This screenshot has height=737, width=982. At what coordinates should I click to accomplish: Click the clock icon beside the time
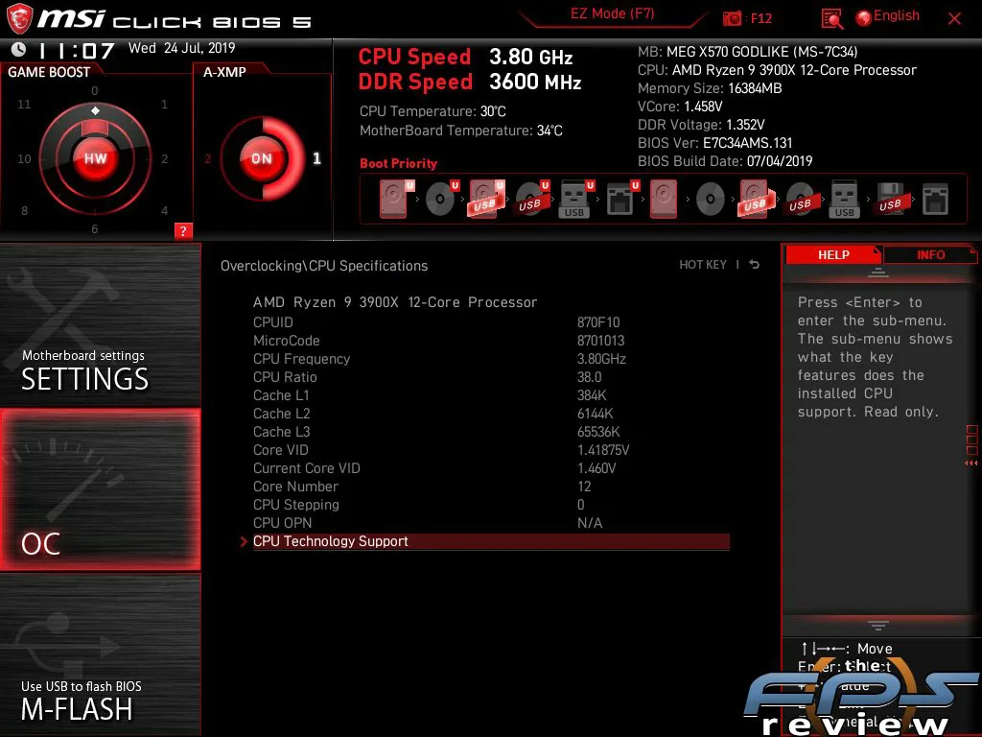click(19, 49)
